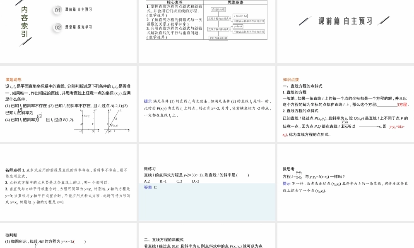Click the 直线的方程 flowchart node
414x248 pixels.
pos(218,10)
